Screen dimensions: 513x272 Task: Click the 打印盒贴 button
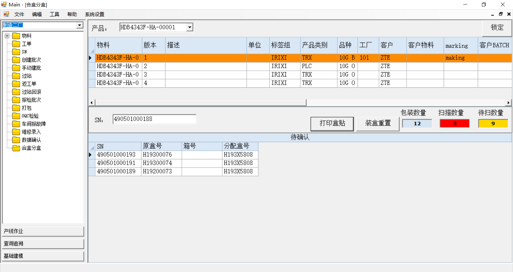(x=332, y=124)
